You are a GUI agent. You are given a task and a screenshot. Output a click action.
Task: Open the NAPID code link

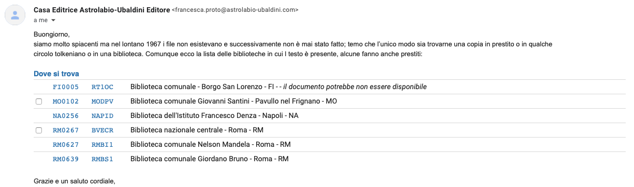pos(102,116)
